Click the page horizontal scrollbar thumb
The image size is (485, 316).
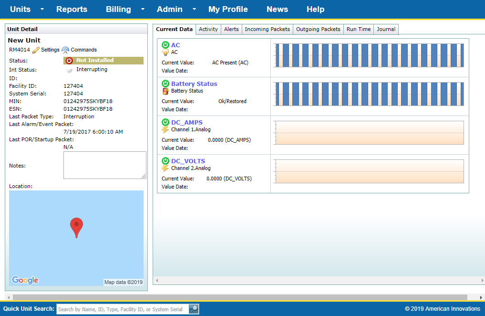click(x=240, y=297)
